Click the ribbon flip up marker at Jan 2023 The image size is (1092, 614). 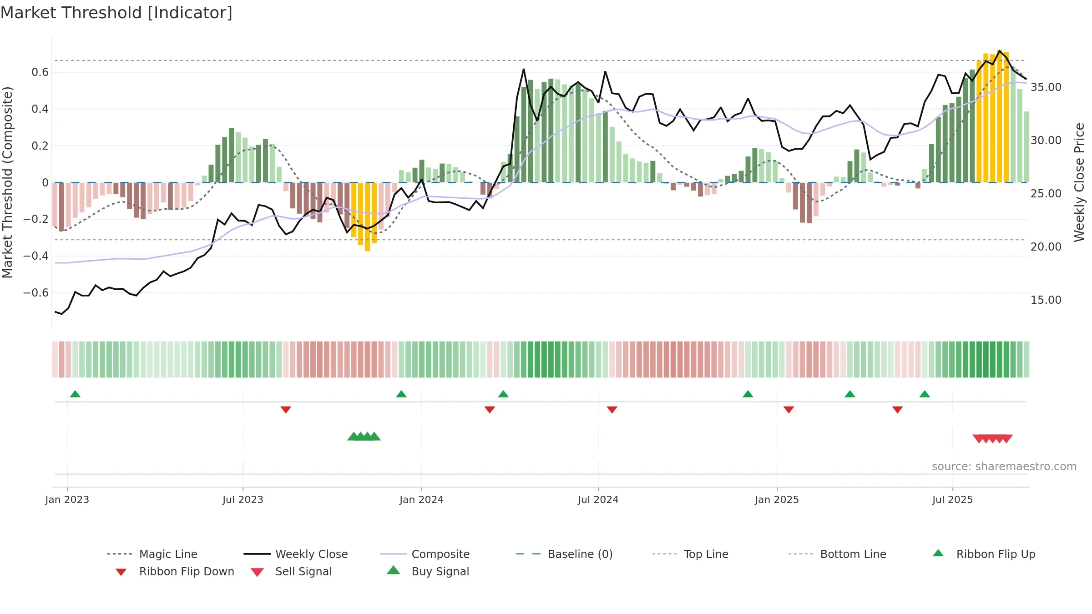[x=75, y=394]
